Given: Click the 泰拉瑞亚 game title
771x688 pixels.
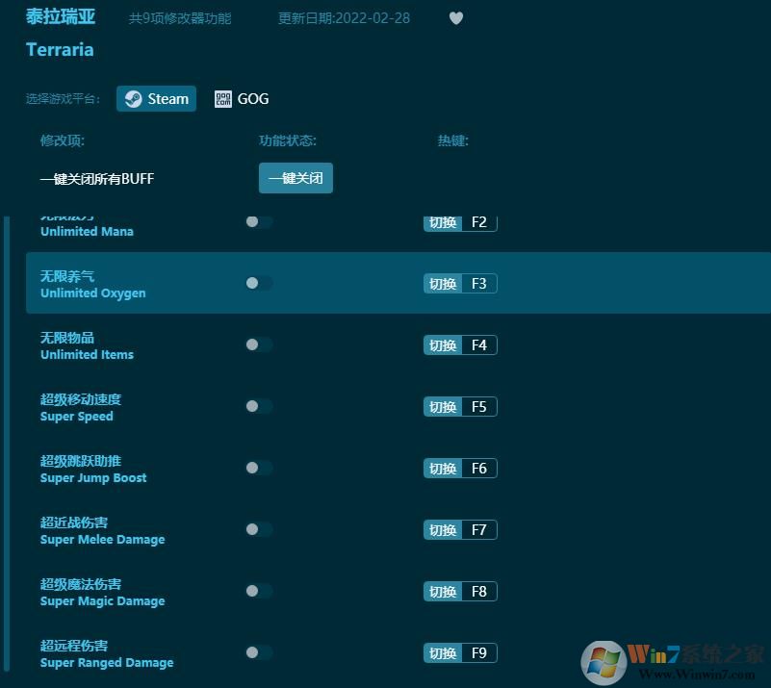Looking at the screenshot, I should (61, 17).
